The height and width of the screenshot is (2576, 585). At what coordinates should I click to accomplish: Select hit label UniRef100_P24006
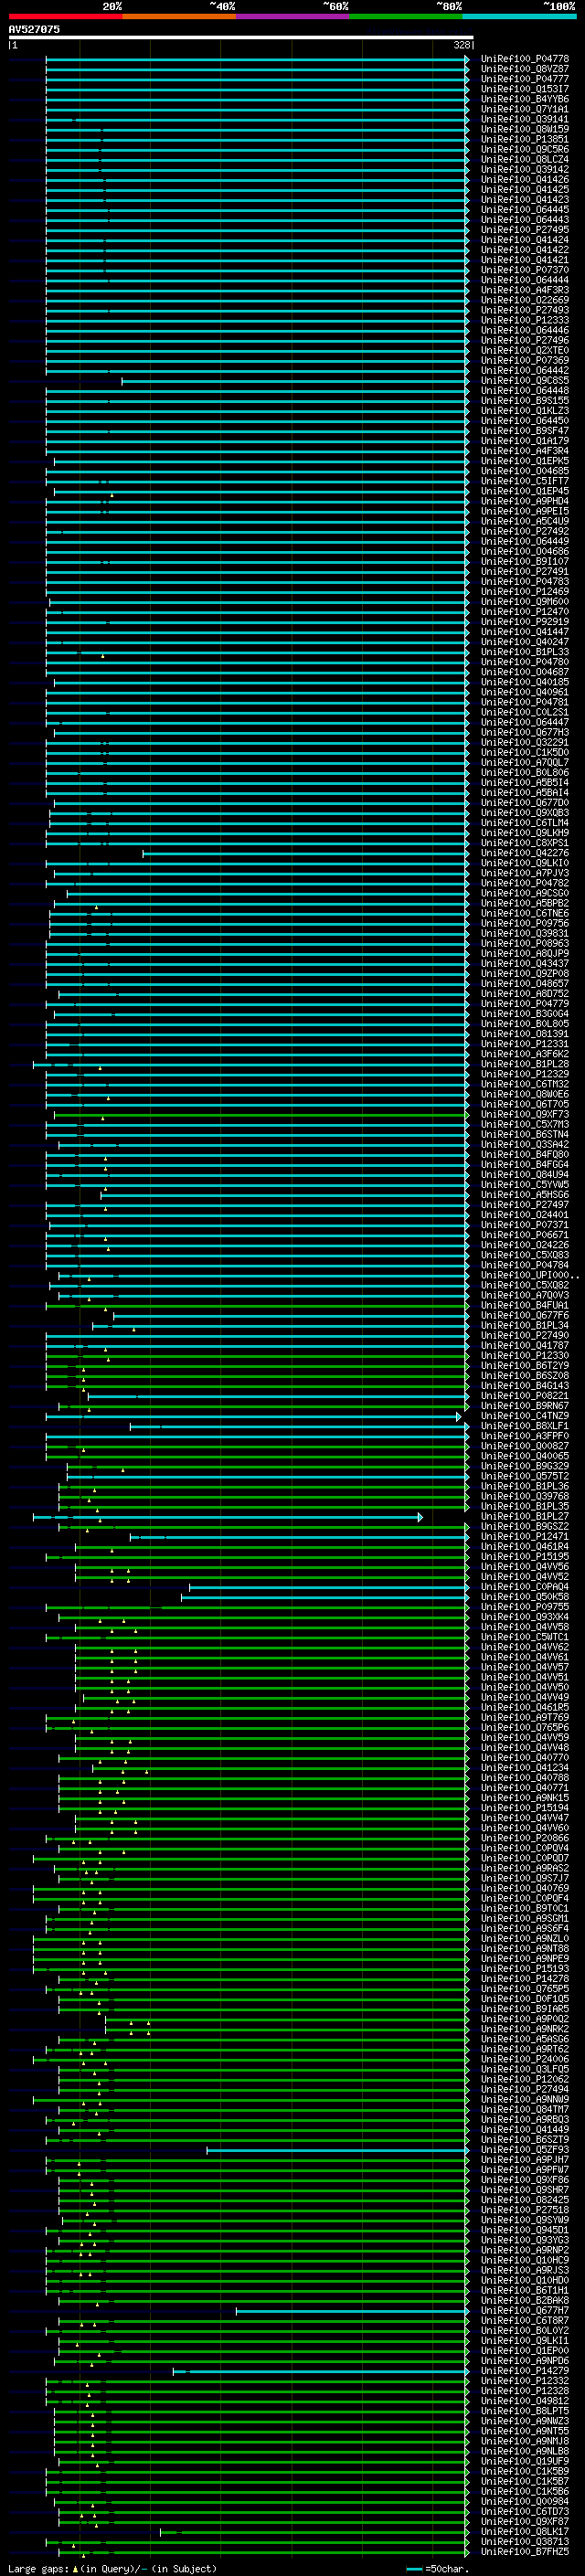[524, 2059]
